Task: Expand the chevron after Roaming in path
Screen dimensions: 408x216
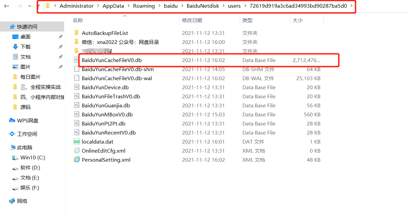Action: tap(160, 6)
